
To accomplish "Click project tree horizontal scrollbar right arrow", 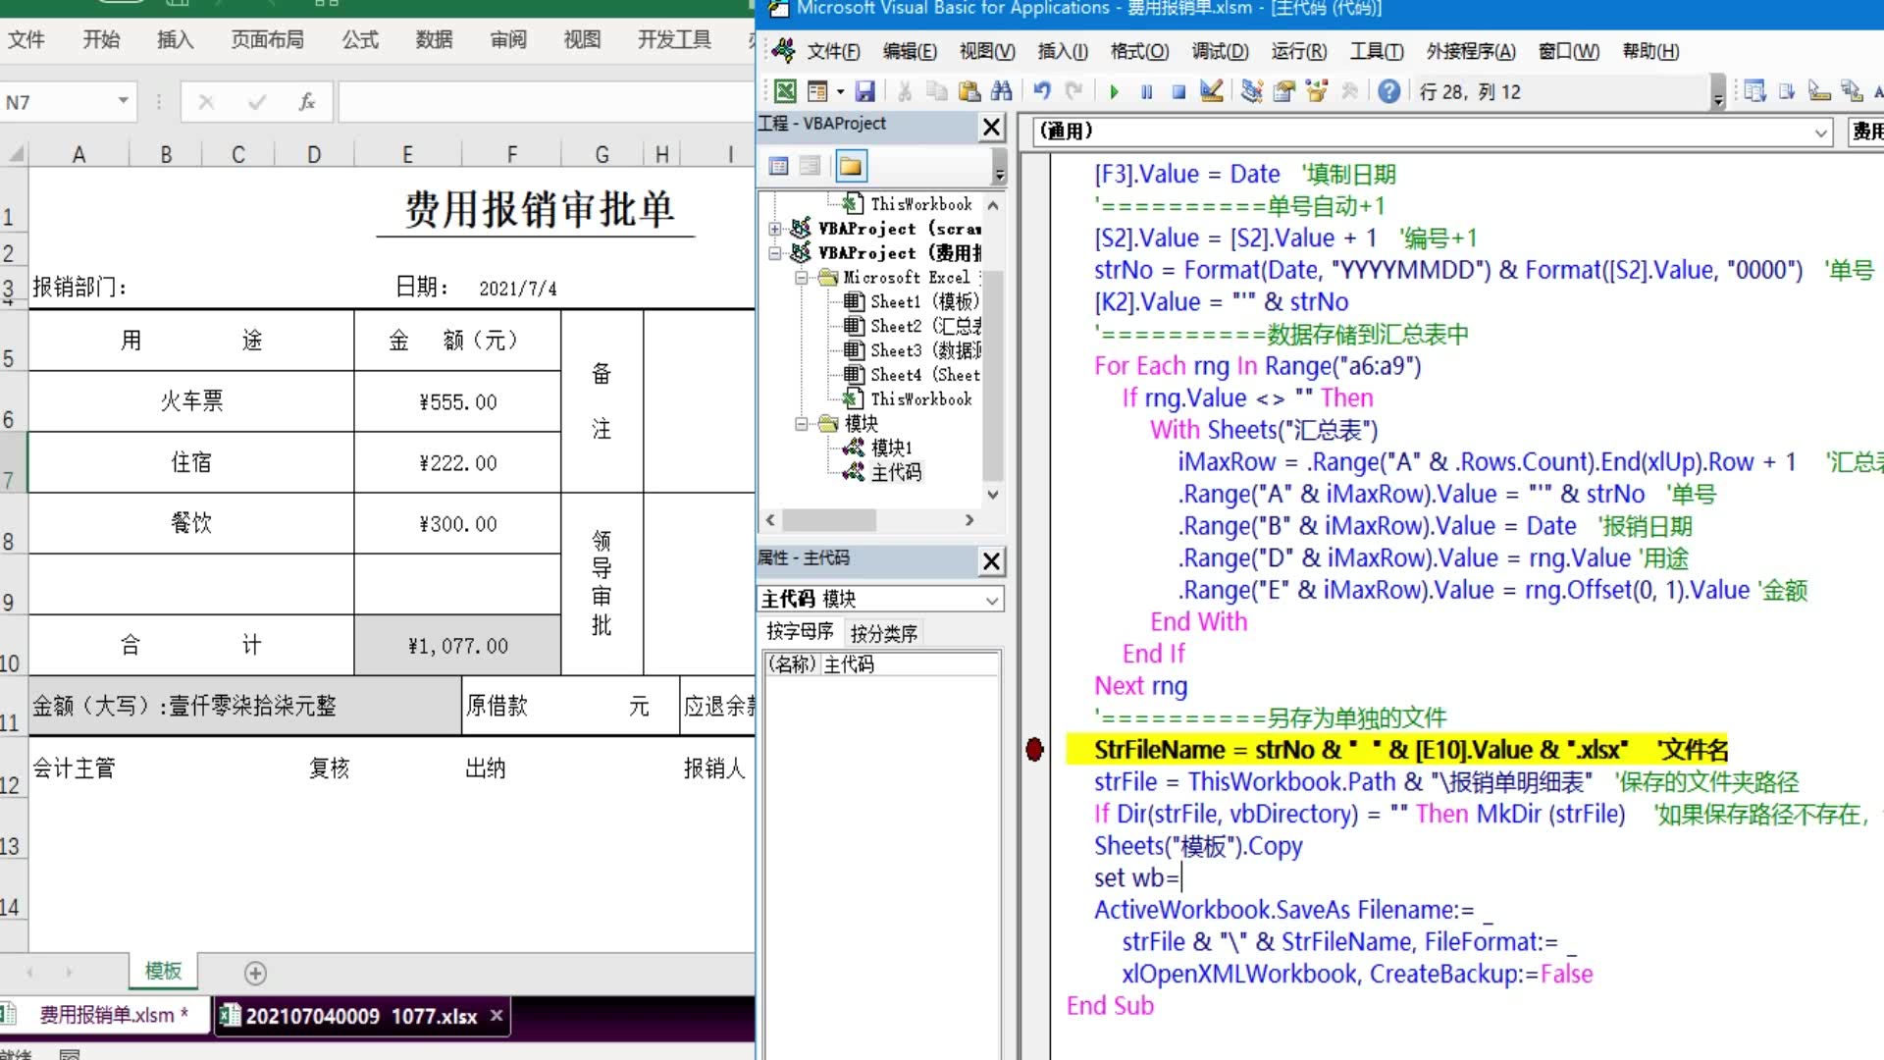I will tap(969, 520).
